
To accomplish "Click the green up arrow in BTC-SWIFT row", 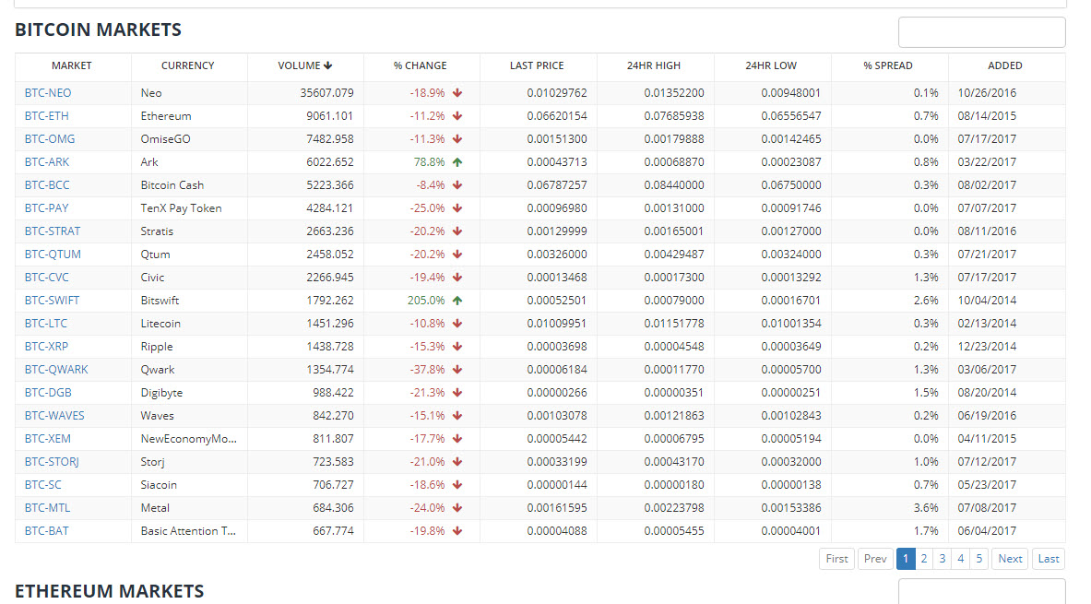I will coord(457,301).
